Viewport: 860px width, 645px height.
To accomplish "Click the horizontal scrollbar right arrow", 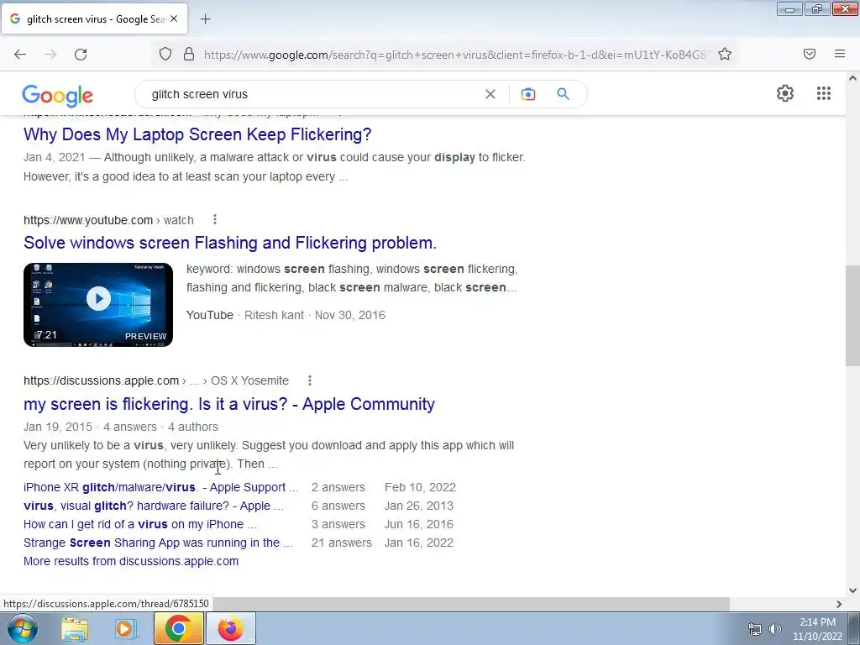I will 839,604.
